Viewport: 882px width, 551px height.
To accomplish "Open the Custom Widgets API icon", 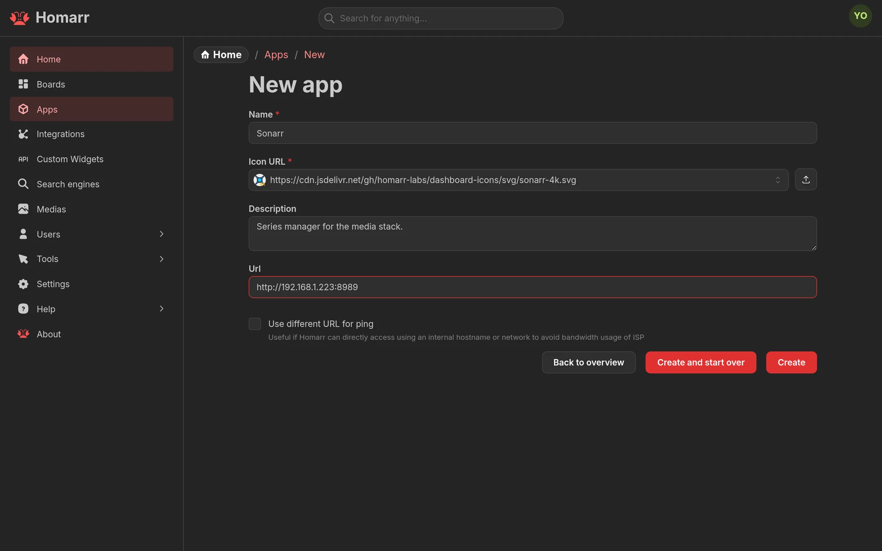I will pos(23,159).
